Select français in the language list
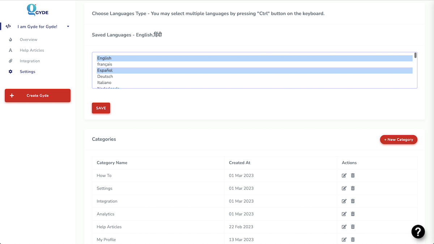 255,64
